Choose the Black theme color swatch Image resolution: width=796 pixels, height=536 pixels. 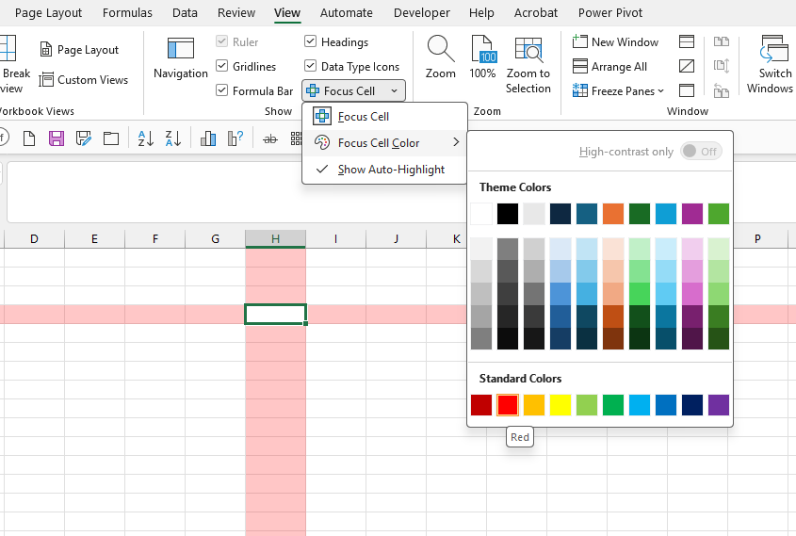pos(508,214)
